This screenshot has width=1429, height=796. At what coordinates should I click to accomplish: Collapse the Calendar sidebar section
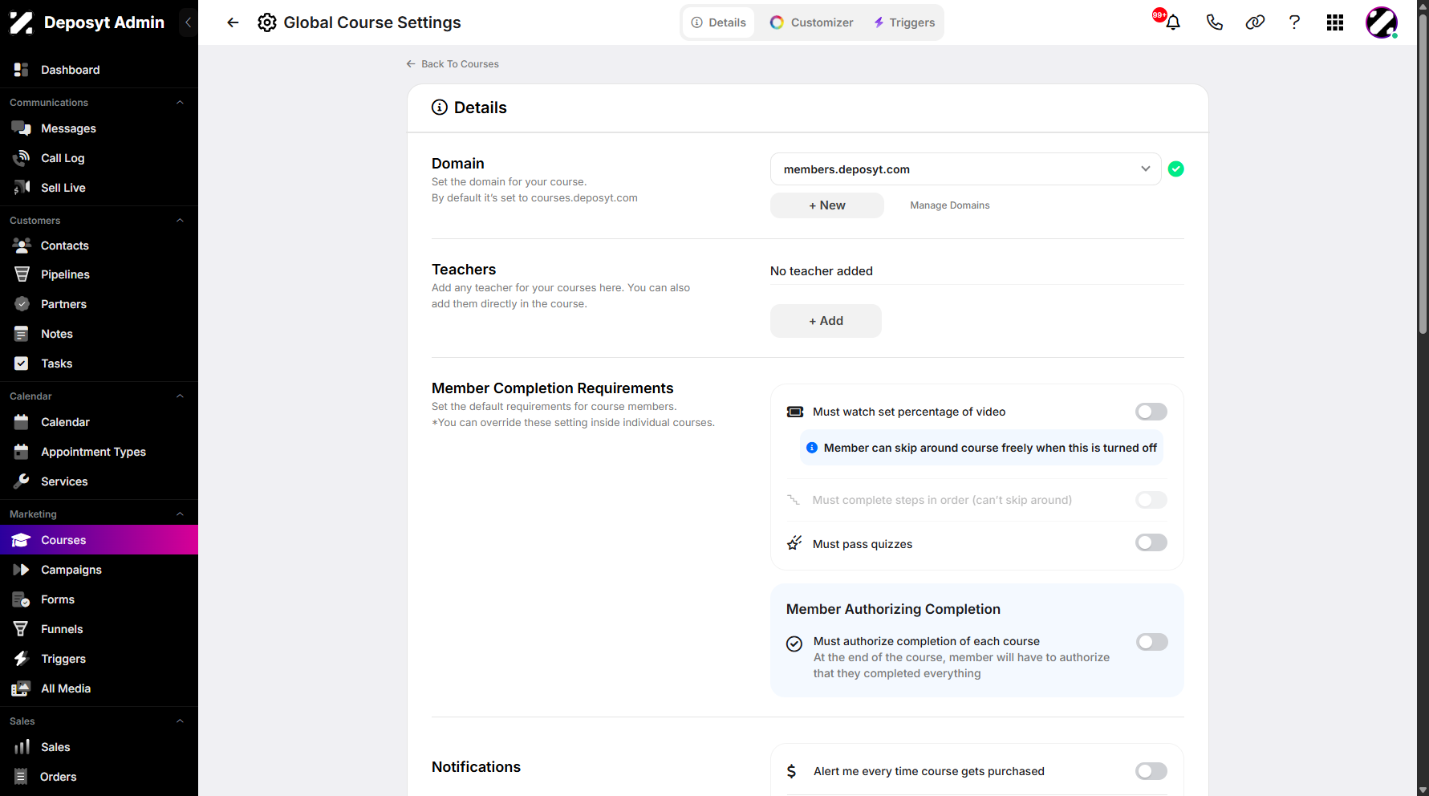click(x=180, y=396)
